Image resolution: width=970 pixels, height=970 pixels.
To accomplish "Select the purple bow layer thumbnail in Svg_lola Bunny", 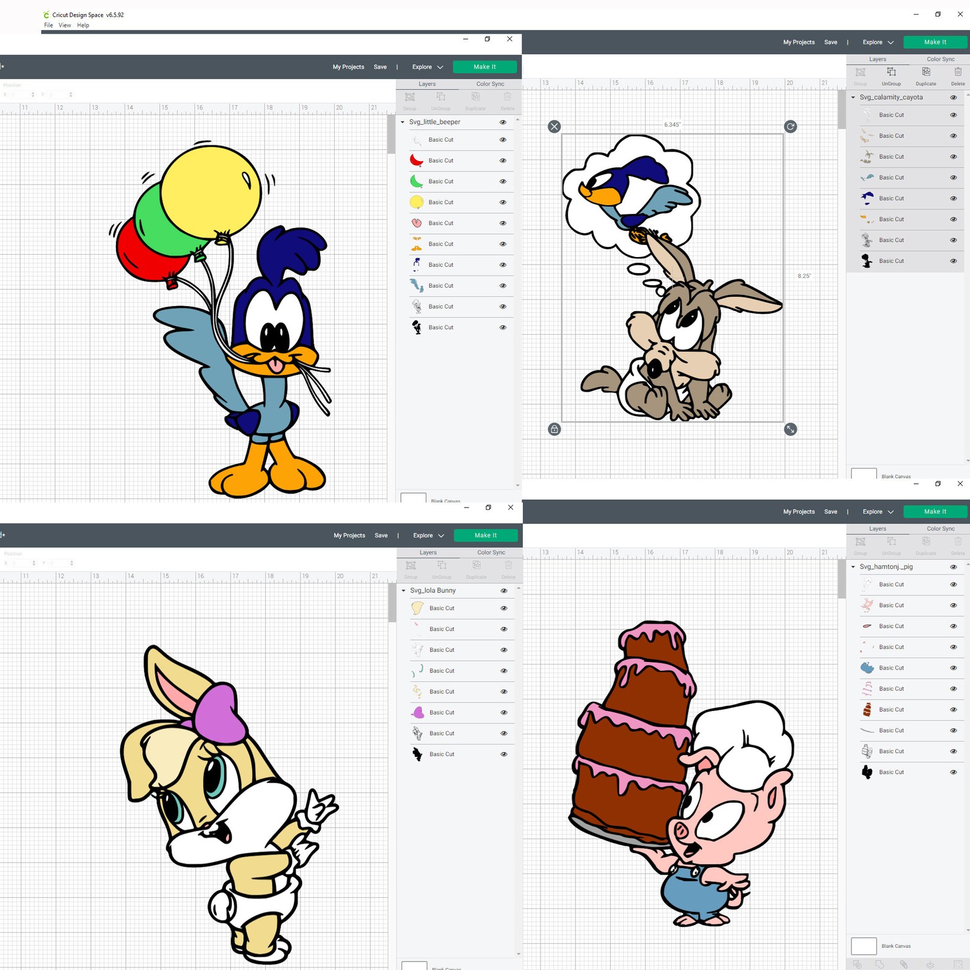I will [x=418, y=712].
